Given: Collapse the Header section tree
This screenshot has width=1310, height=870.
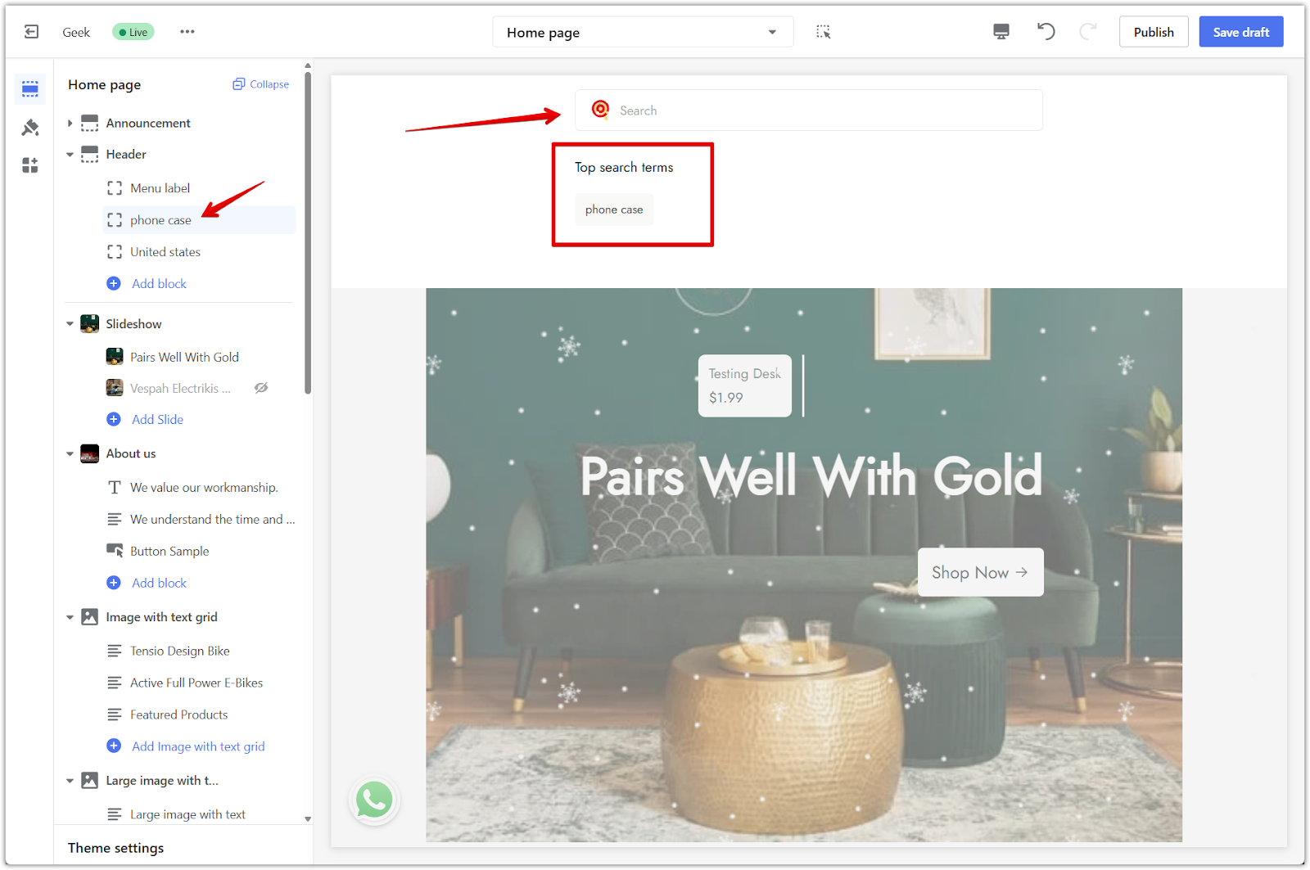Looking at the screenshot, I should (x=70, y=155).
